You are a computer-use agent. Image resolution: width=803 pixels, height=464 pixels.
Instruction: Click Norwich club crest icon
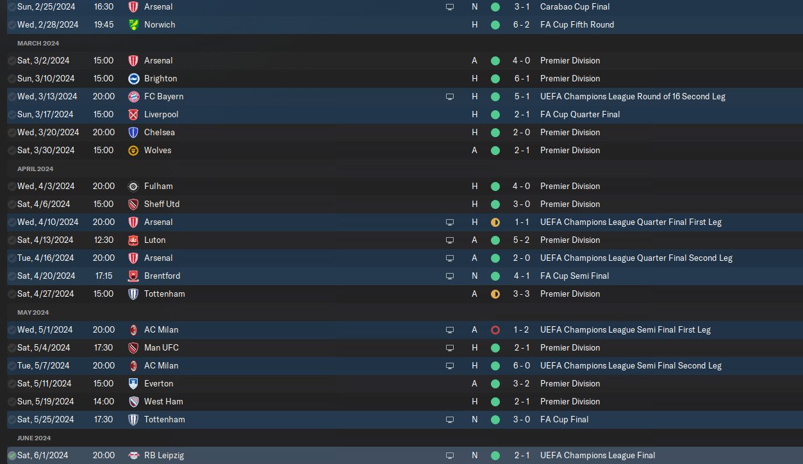click(x=133, y=25)
